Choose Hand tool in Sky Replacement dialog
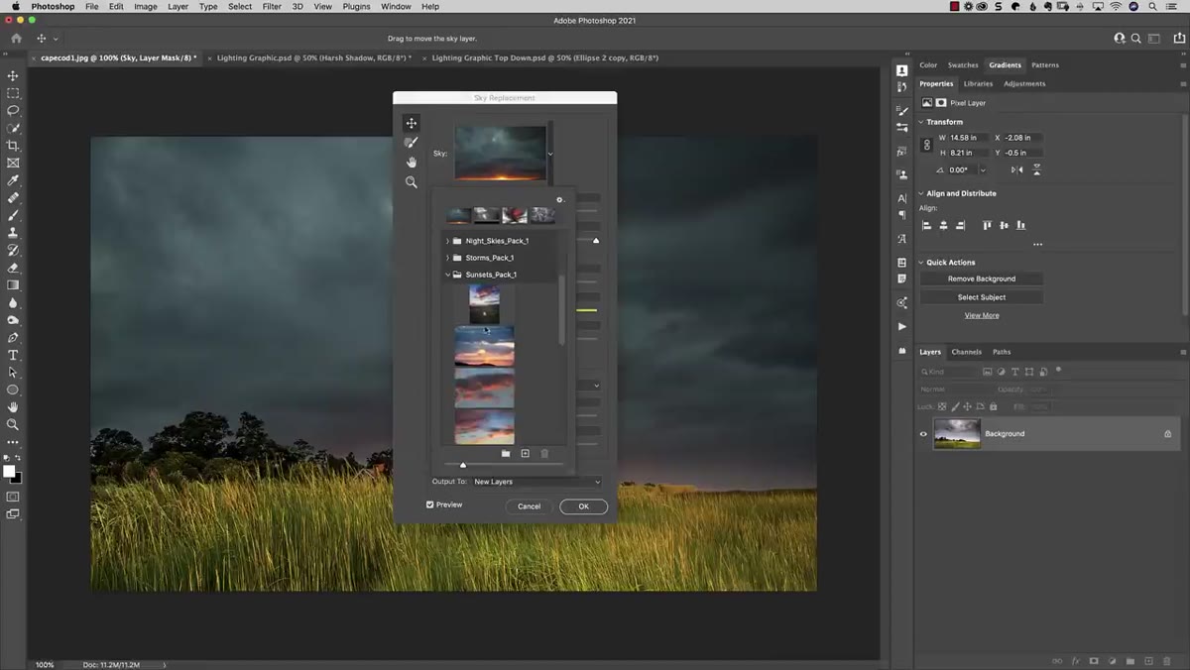 (412, 163)
